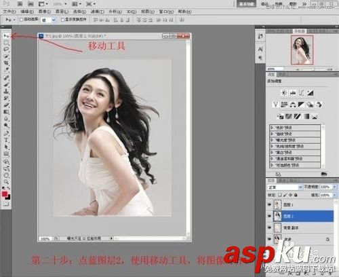Toggle visibility of bottom 背景 layer

coord(269,239)
